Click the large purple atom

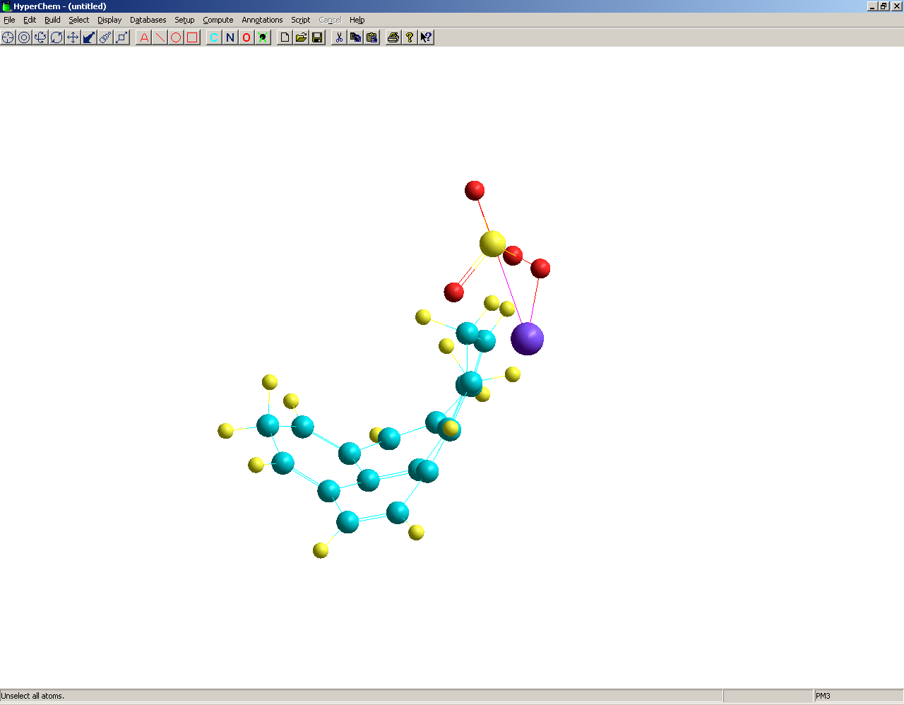(528, 338)
